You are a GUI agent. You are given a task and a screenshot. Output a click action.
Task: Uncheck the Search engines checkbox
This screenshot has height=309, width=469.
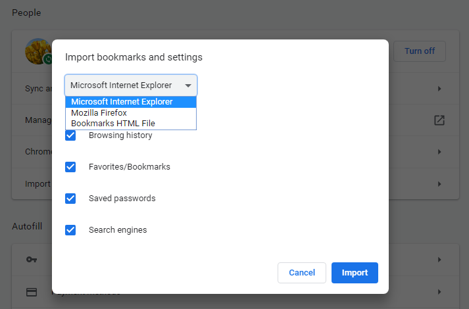[70, 230]
